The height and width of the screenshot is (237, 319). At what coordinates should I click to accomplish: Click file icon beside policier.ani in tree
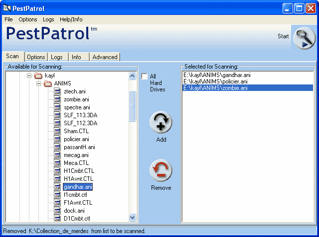pyautogui.click(x=57, y=139)
